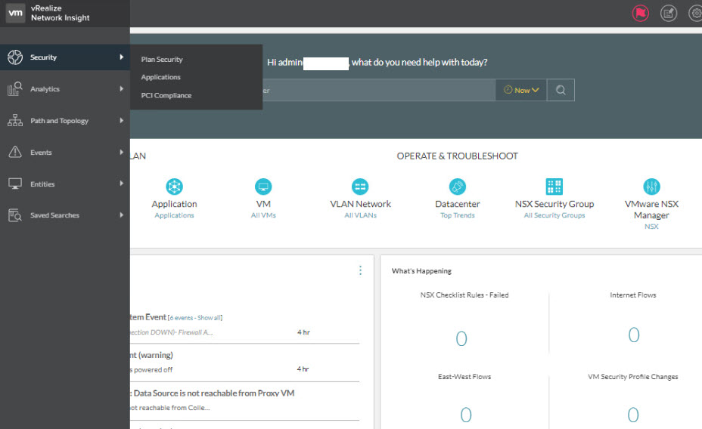Click the VM monitor icon
This screenshot has height=429, width=702.
[x=263, y=187]
